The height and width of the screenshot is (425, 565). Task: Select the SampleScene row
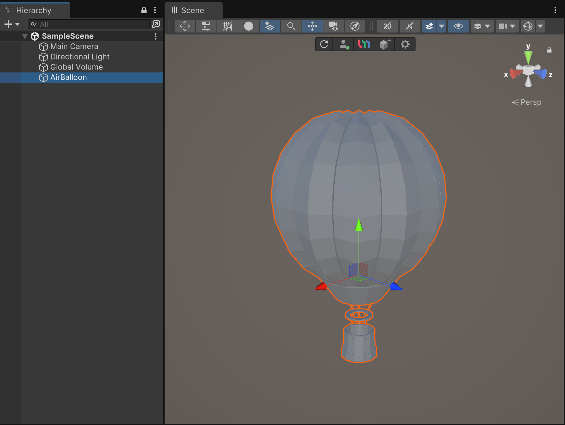point(81,36)
